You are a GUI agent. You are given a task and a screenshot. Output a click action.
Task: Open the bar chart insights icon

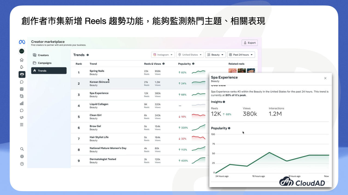coord(22,103)
